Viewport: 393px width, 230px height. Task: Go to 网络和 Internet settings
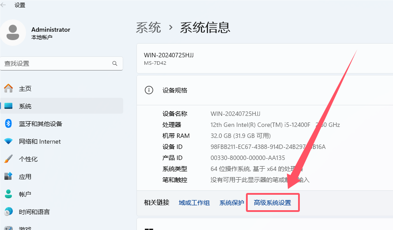[x=62, y=141]
